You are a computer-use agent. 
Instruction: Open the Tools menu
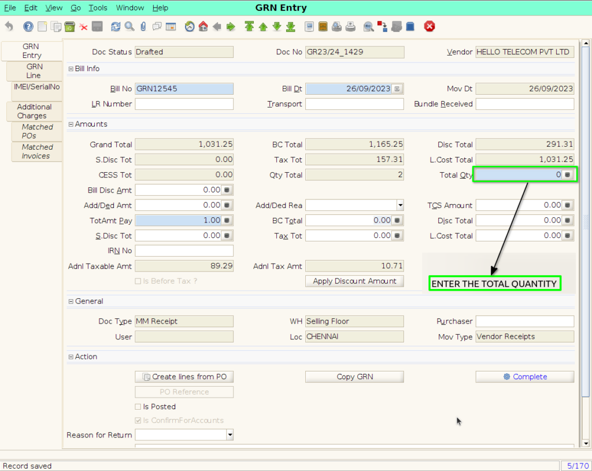point(98,8)
